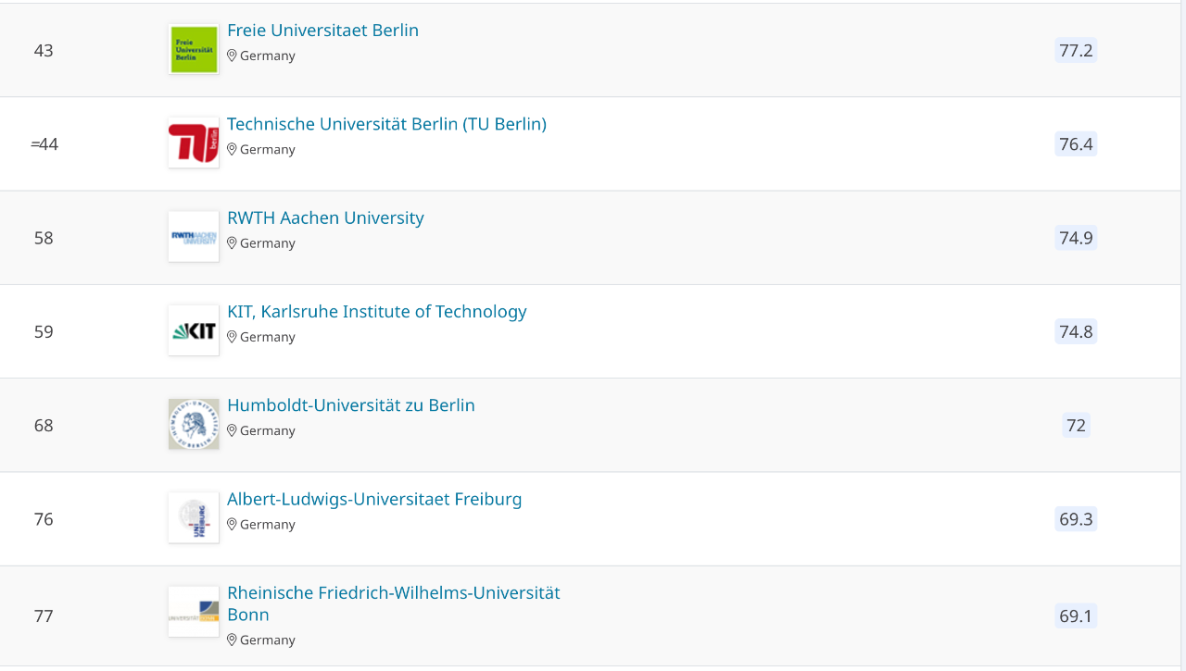
Task: Click the page scrollbar on the right edge
Action: (x=1183, y=335)
